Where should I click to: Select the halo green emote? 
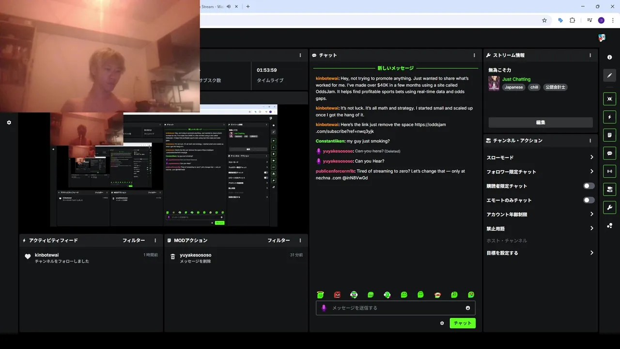click(320, 295)
